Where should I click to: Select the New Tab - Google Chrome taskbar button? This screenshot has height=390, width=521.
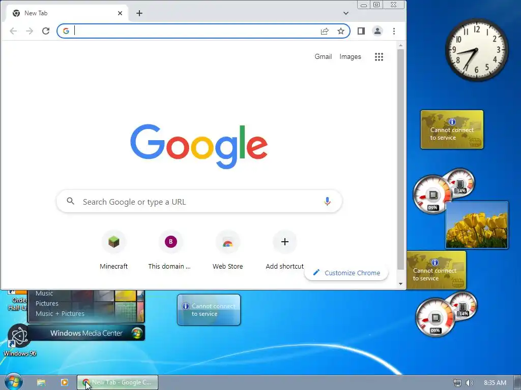(x=118, y=382)
